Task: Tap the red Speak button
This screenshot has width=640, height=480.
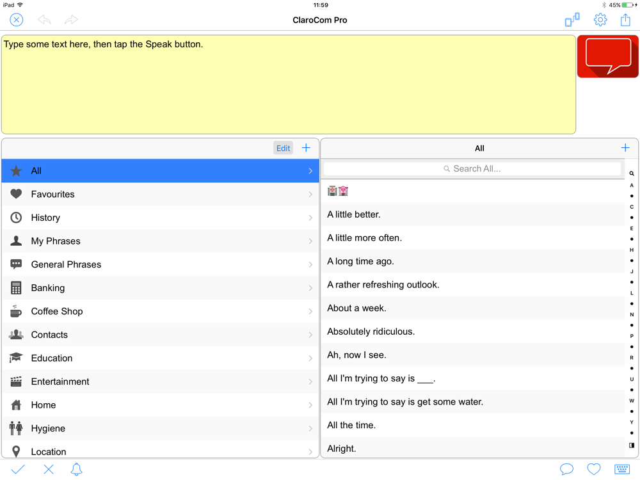Action: coord(607,56)
